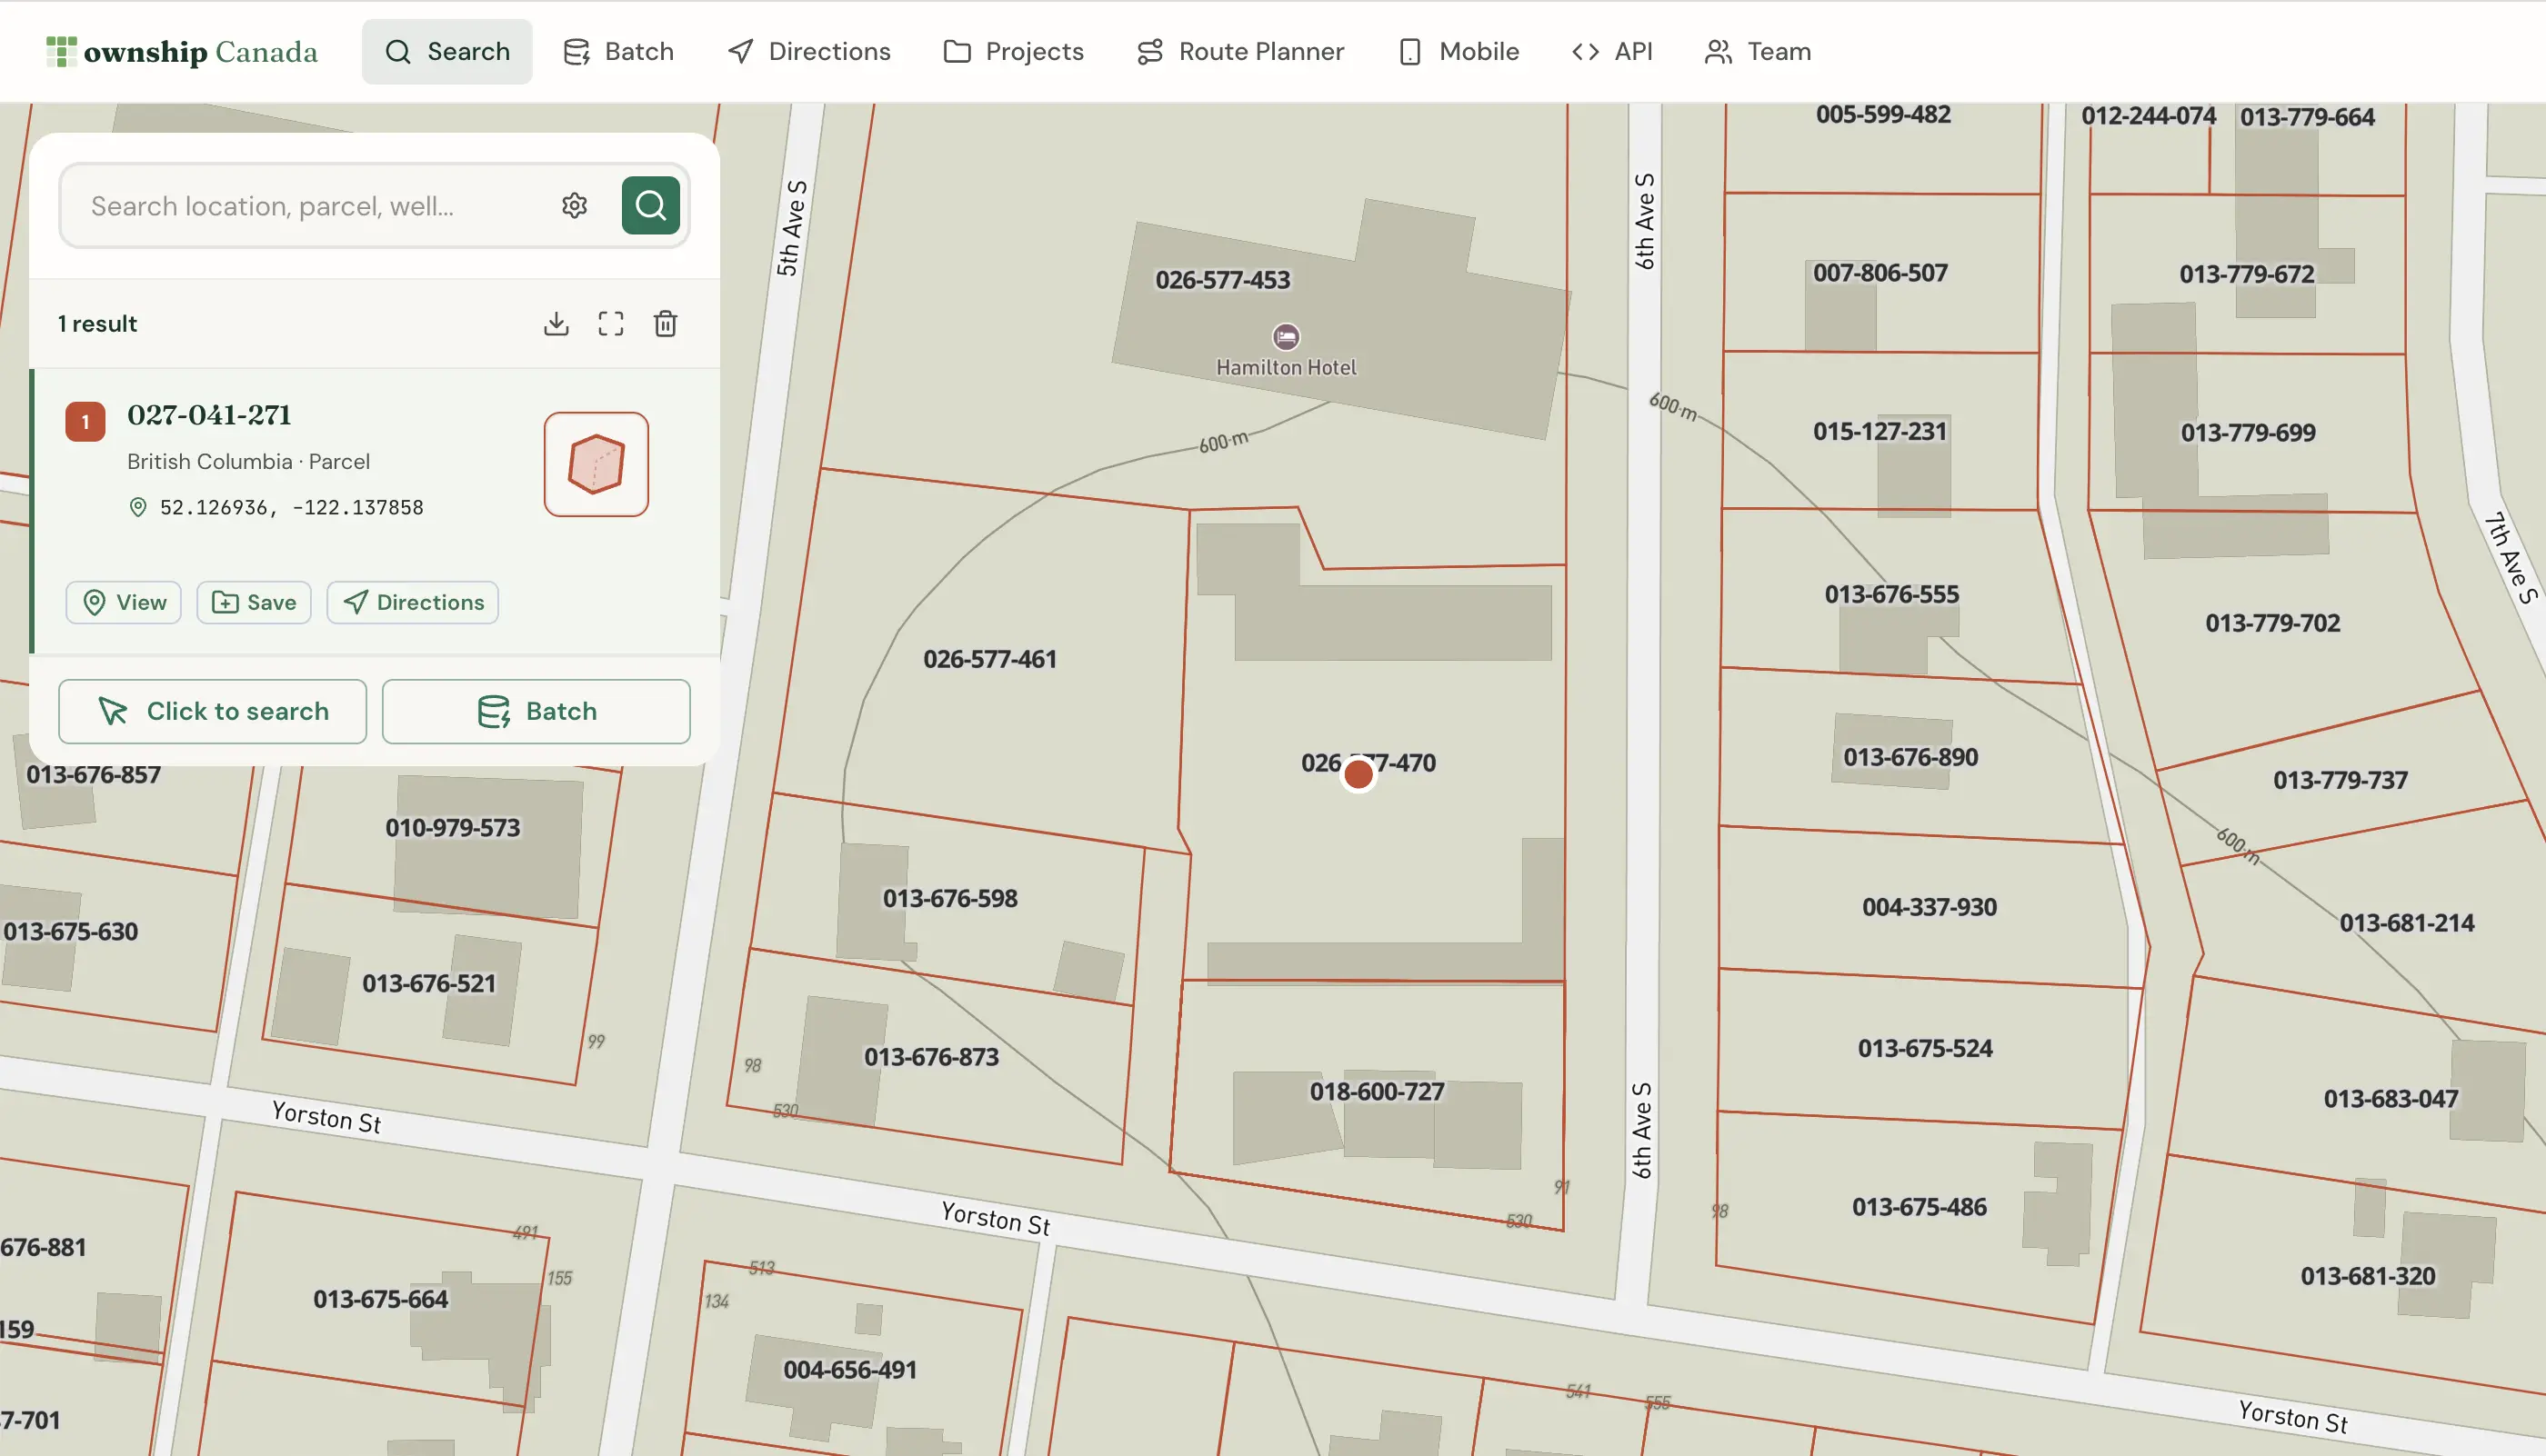Screen dimensions: 2546x1456
Task: Save the British Columbia parcel result
Action: (x=254, y=602)
